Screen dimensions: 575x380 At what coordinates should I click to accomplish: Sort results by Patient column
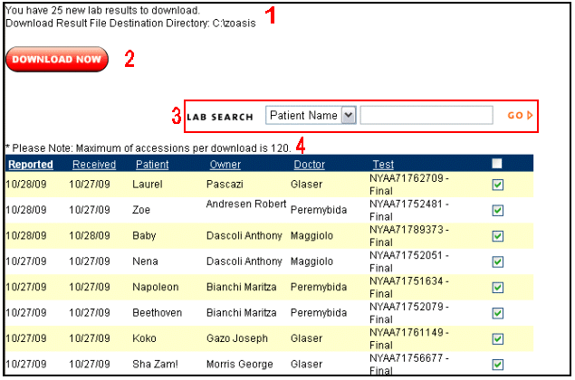[152, 165]
